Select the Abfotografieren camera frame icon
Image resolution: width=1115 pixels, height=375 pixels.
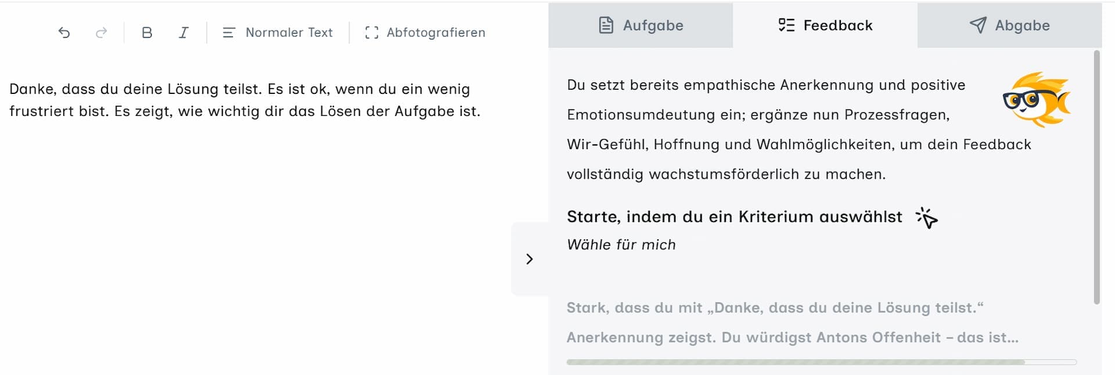[x=372, y=32]
